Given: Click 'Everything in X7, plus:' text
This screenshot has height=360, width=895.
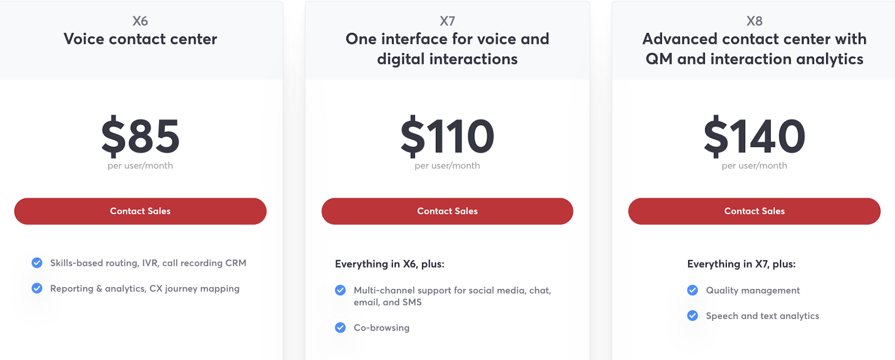Looking at the screenshot, I should (x=742, y=264).
